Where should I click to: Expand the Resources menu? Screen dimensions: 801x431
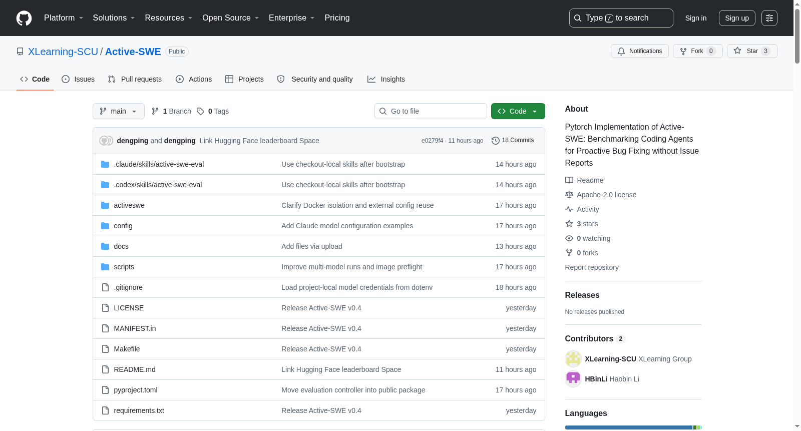click(x=169, y=18)
